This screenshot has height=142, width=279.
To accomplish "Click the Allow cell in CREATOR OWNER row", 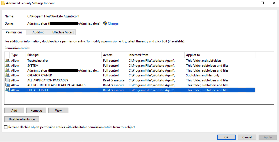I will coord(15,75).
